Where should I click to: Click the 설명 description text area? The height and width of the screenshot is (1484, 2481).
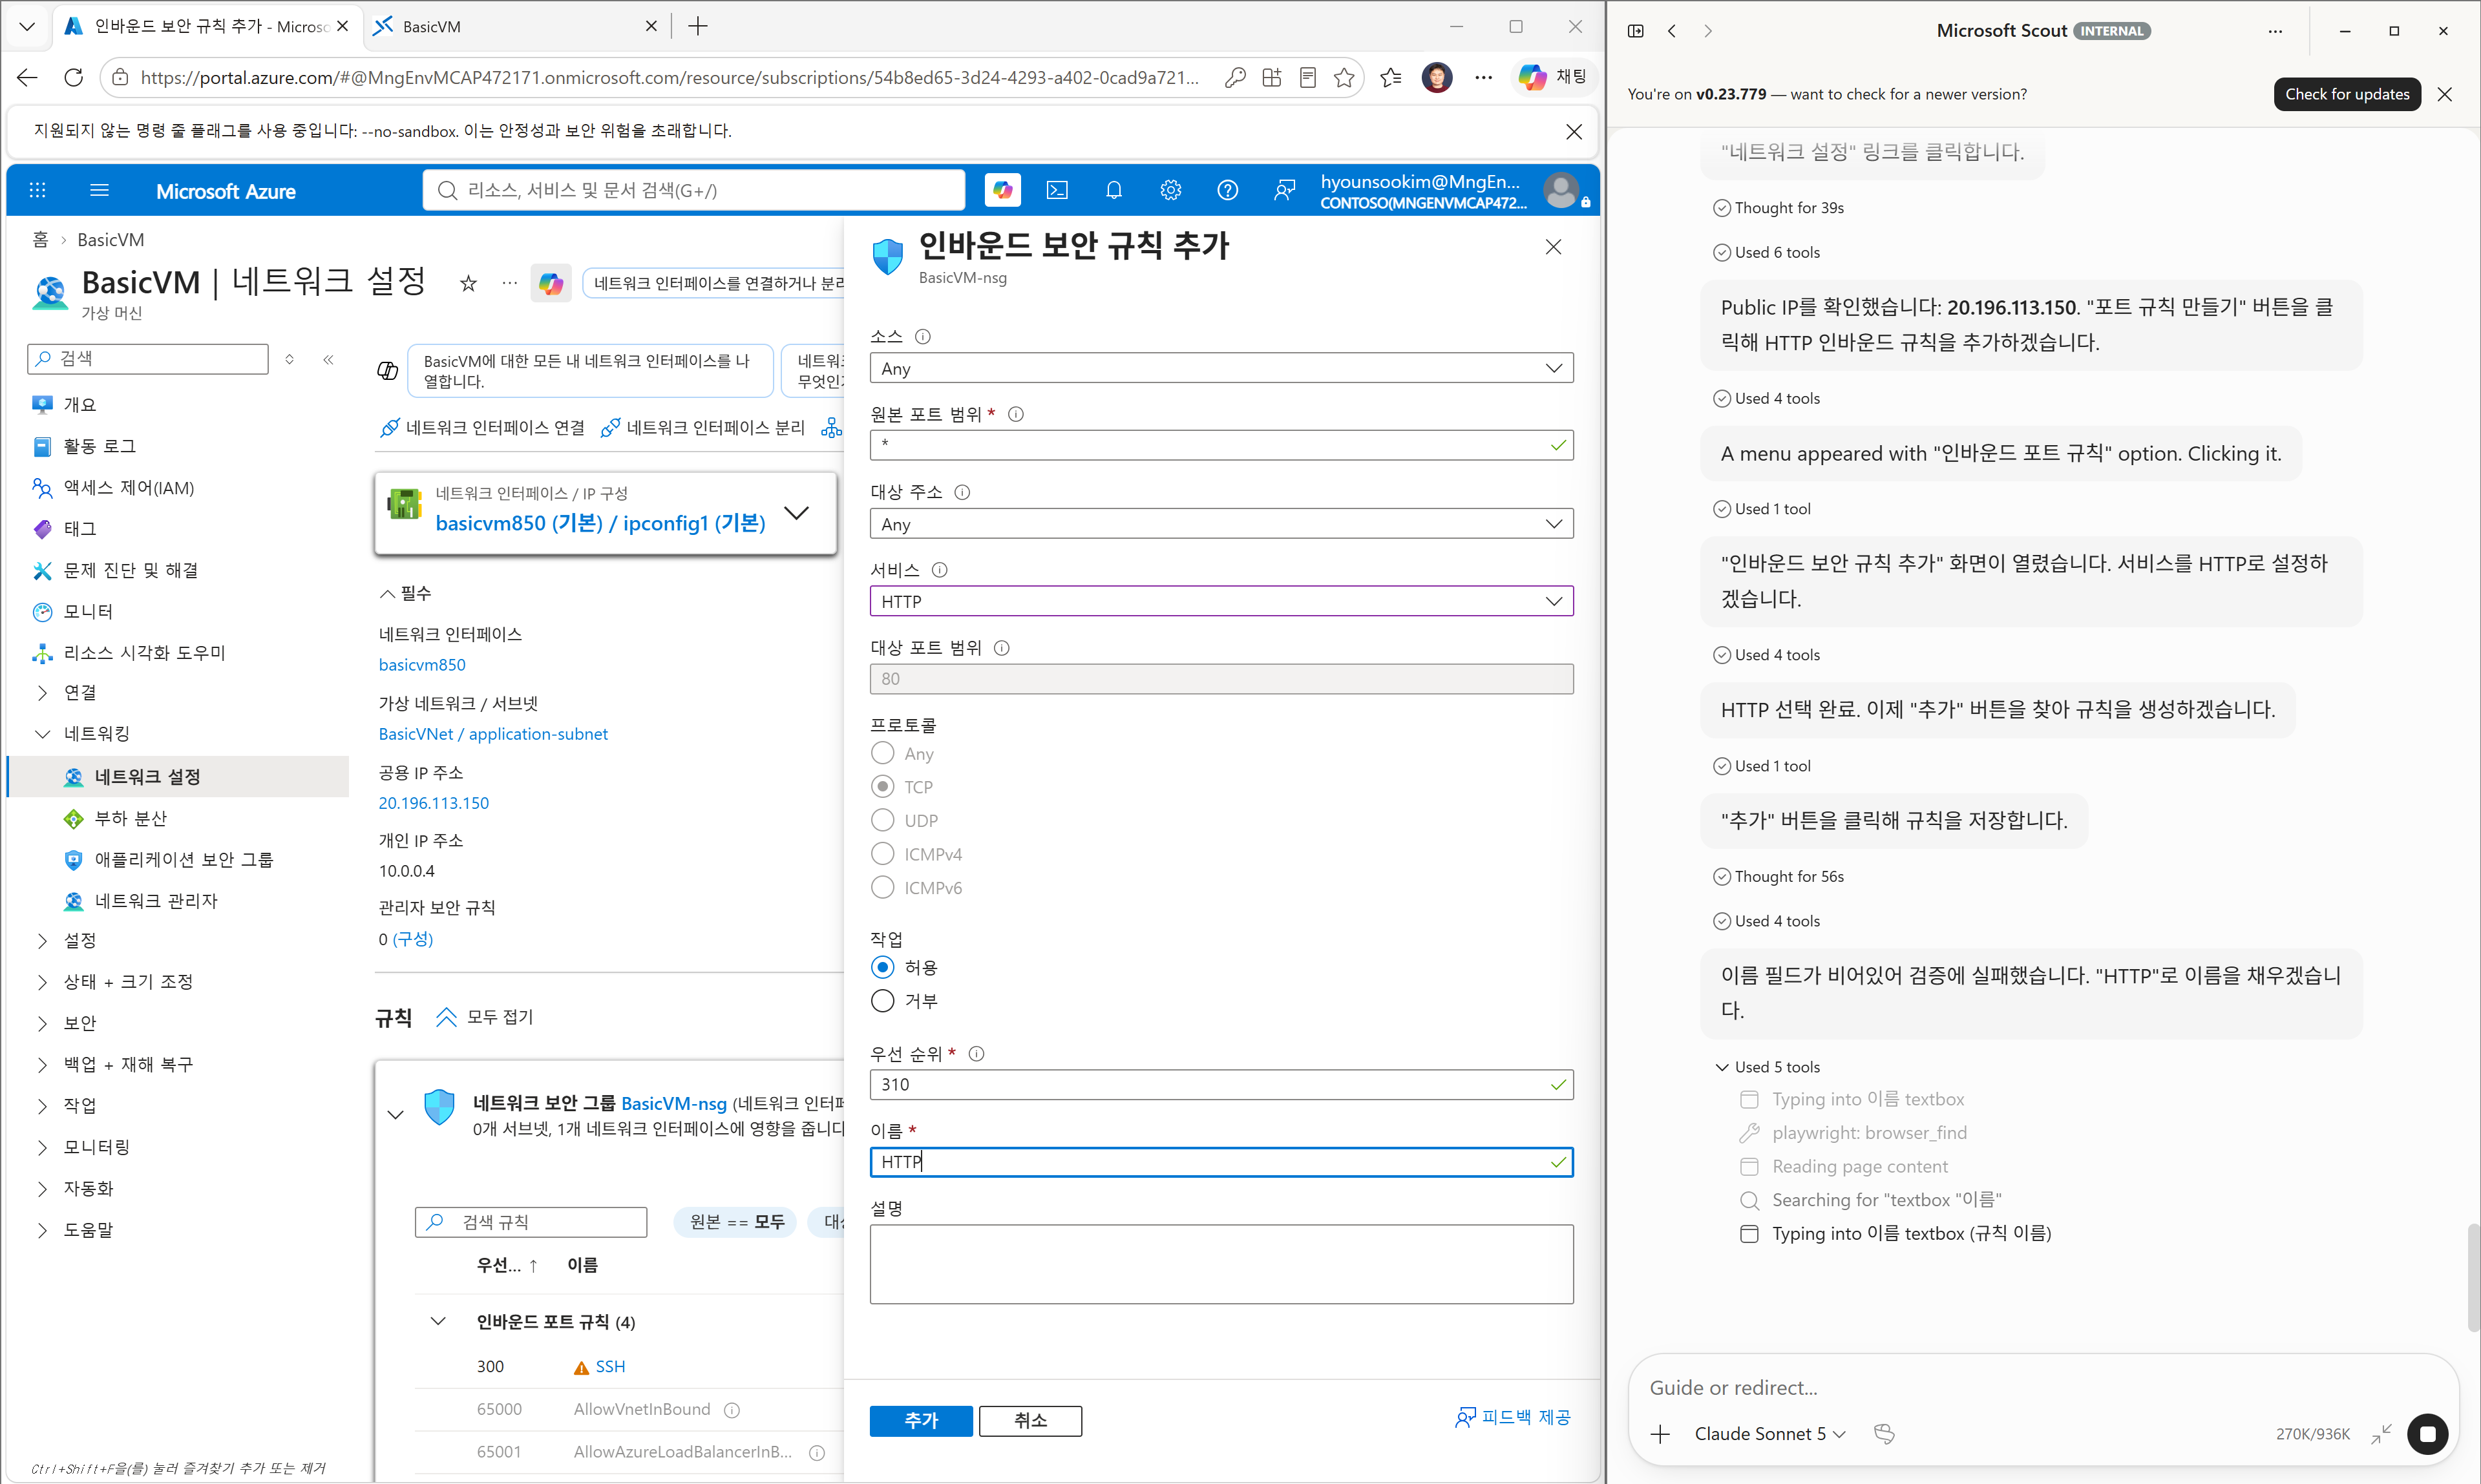coord(1221,1265)
